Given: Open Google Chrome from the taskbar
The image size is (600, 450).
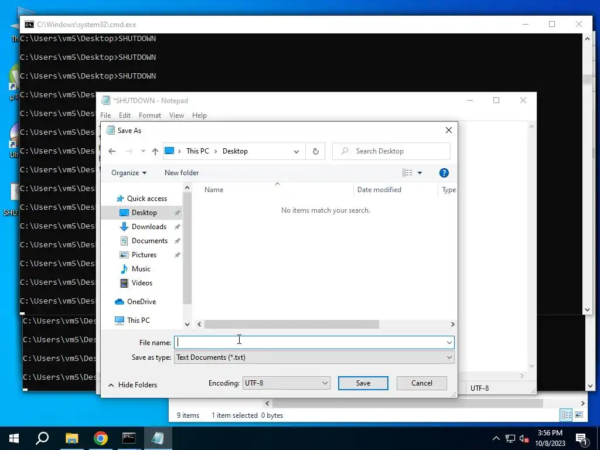Looking at the screenshot, I should pyautogui.click(x=101, y=438).
